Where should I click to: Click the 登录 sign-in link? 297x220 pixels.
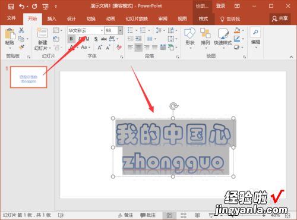click(220, 6)
